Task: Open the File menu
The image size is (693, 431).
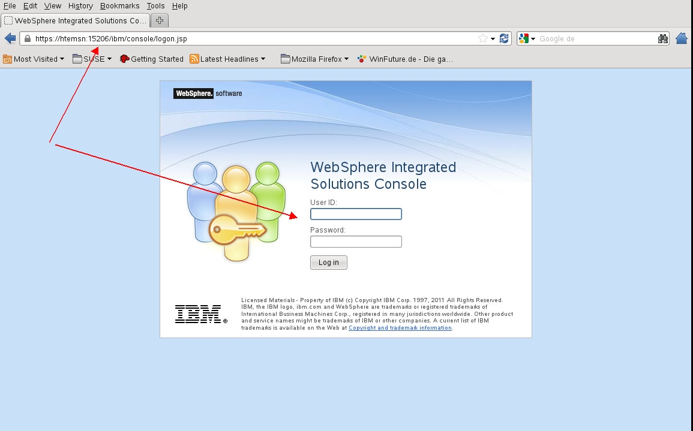Action: [10, 6]
